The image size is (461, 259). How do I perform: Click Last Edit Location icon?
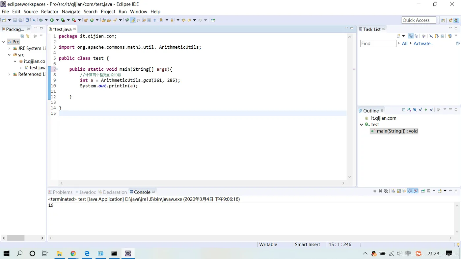pos(183,20)
